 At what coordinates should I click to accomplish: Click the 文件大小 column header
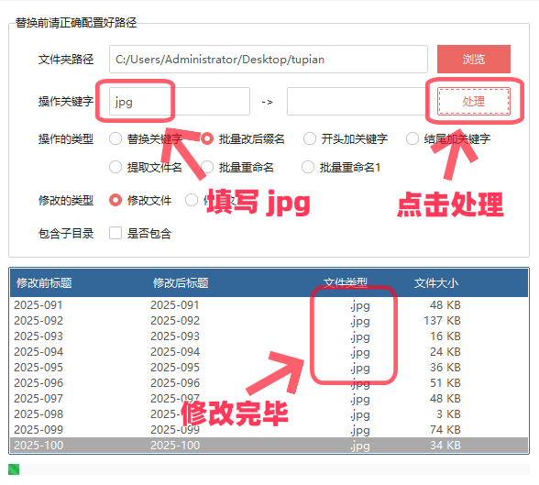(x=436, y=283)
